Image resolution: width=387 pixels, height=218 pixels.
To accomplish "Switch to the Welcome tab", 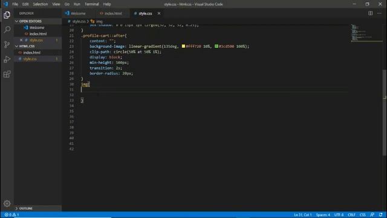I will pos(78,13).
